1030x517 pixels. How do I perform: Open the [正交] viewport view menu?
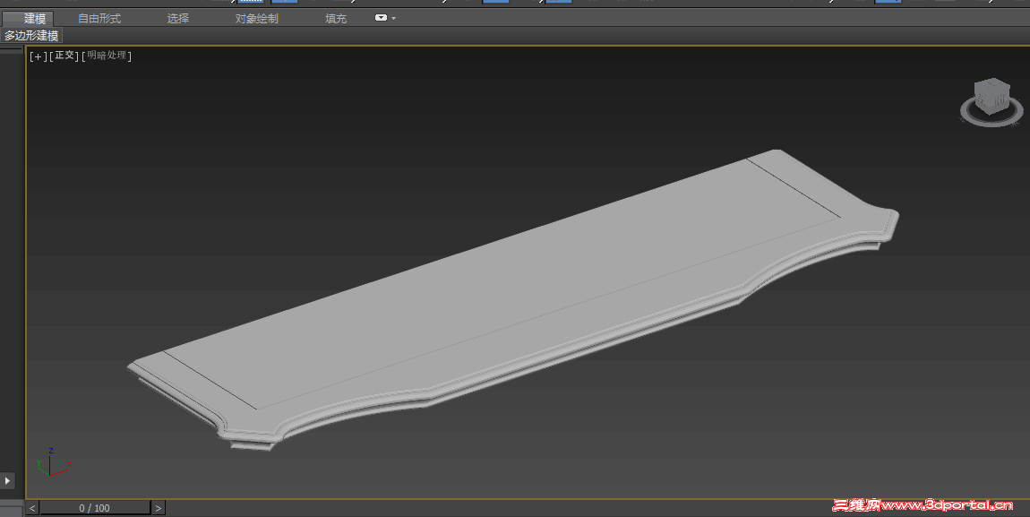point(64,56)
